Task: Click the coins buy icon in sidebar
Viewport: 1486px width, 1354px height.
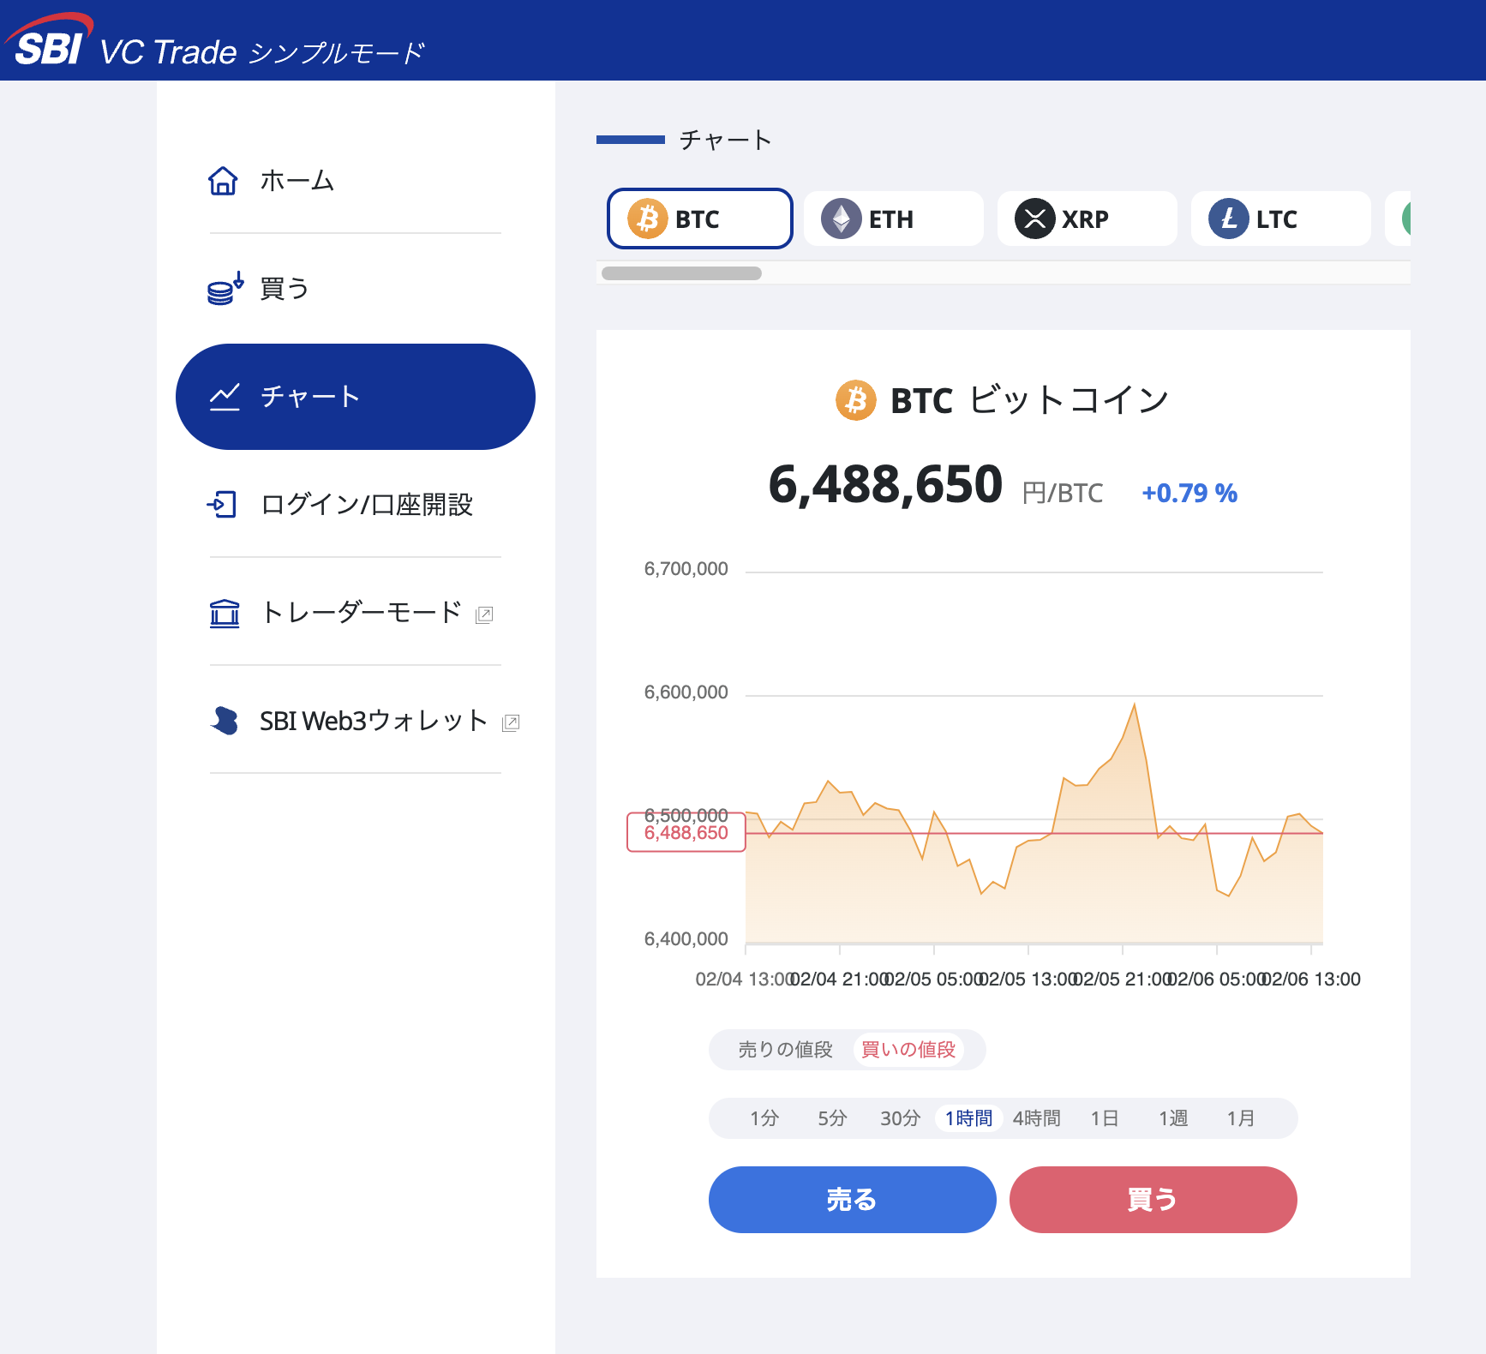Action: click(x=225, y=289)
